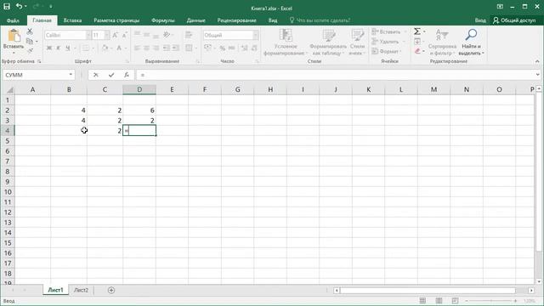Click the Share (Общий доступ) person icon
The image size is (544, 306).
pyautogui.click(x=496, y=20)
